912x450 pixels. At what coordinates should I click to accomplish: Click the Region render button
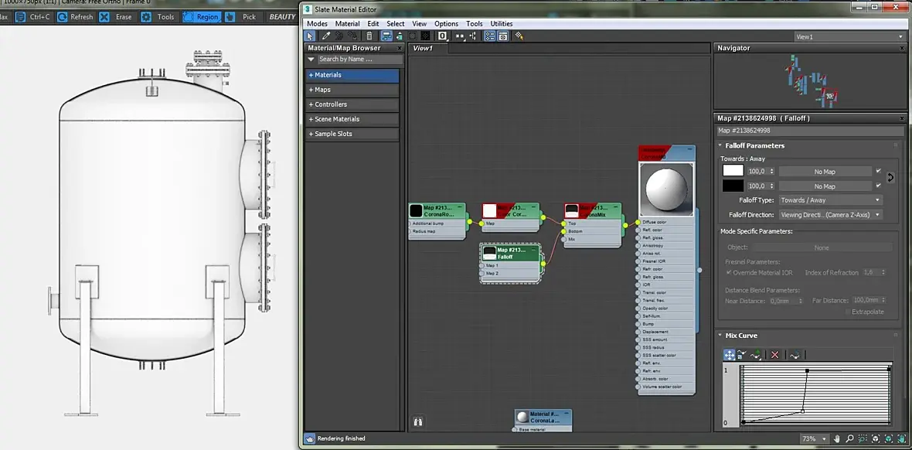click(201, 16)
